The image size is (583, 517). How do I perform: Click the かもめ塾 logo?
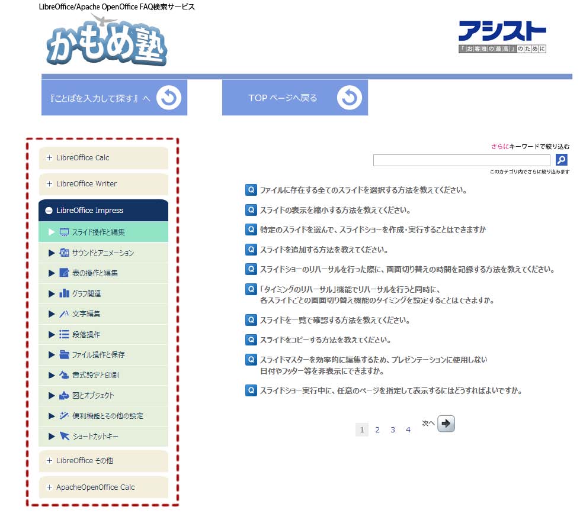click(x=107, y=41)
